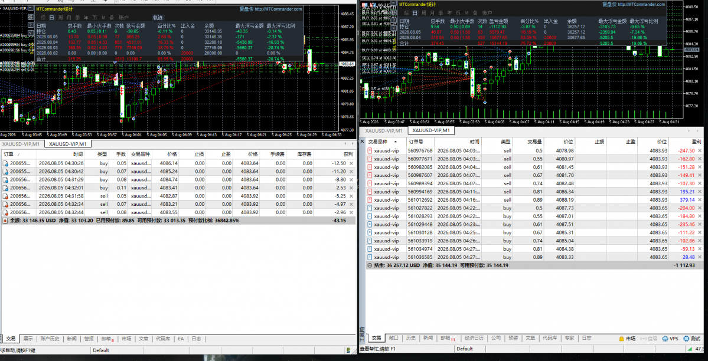Open 展示 tab in left terminal
Screen dimensions: 708x361
click(x=28, y=339)
